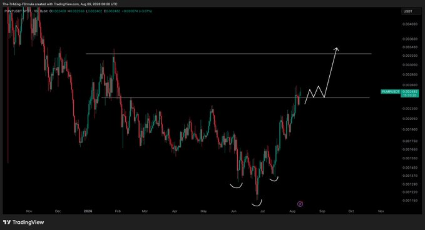Screen dimensions: 425x230
Task: Click the high value 0.002558 in legend
Action: (77, 11)
